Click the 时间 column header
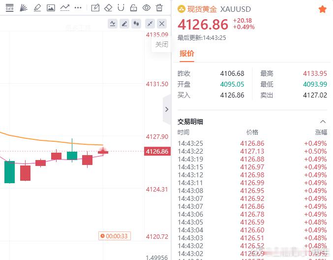 click(x=183, y=132)
